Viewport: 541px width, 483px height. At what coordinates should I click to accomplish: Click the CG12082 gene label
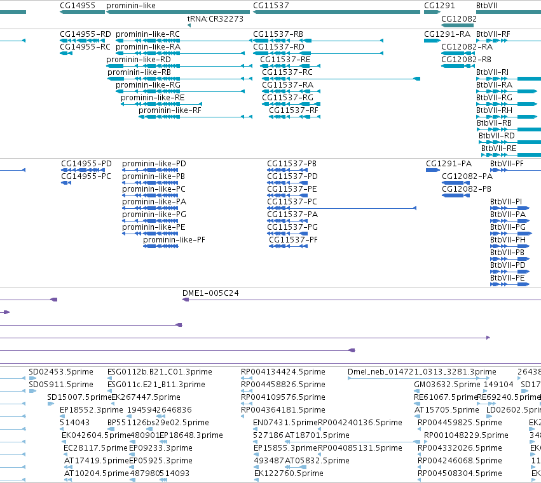click(459, 19)
